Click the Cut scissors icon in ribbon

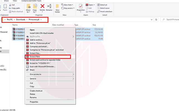tap(10, 5)
